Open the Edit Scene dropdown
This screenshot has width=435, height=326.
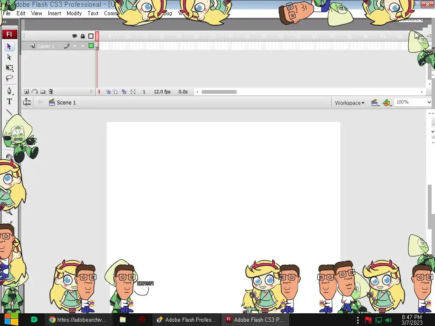(375, 103)
